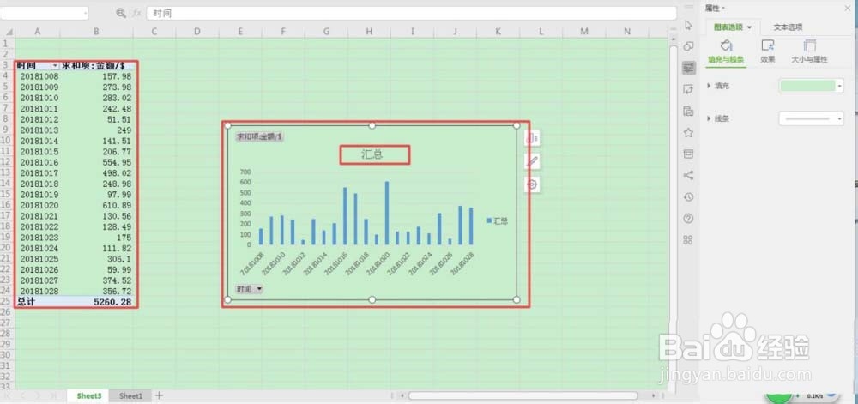Open the 时间 field button on chart
The width and height of the screenshot is (858, 404).
[x=249, y=289]
